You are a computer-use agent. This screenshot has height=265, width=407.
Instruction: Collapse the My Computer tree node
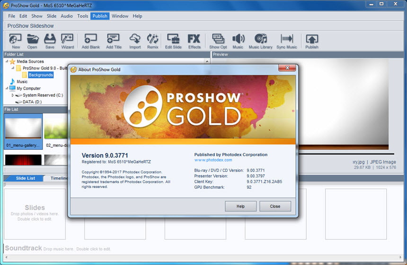point(7,88)
